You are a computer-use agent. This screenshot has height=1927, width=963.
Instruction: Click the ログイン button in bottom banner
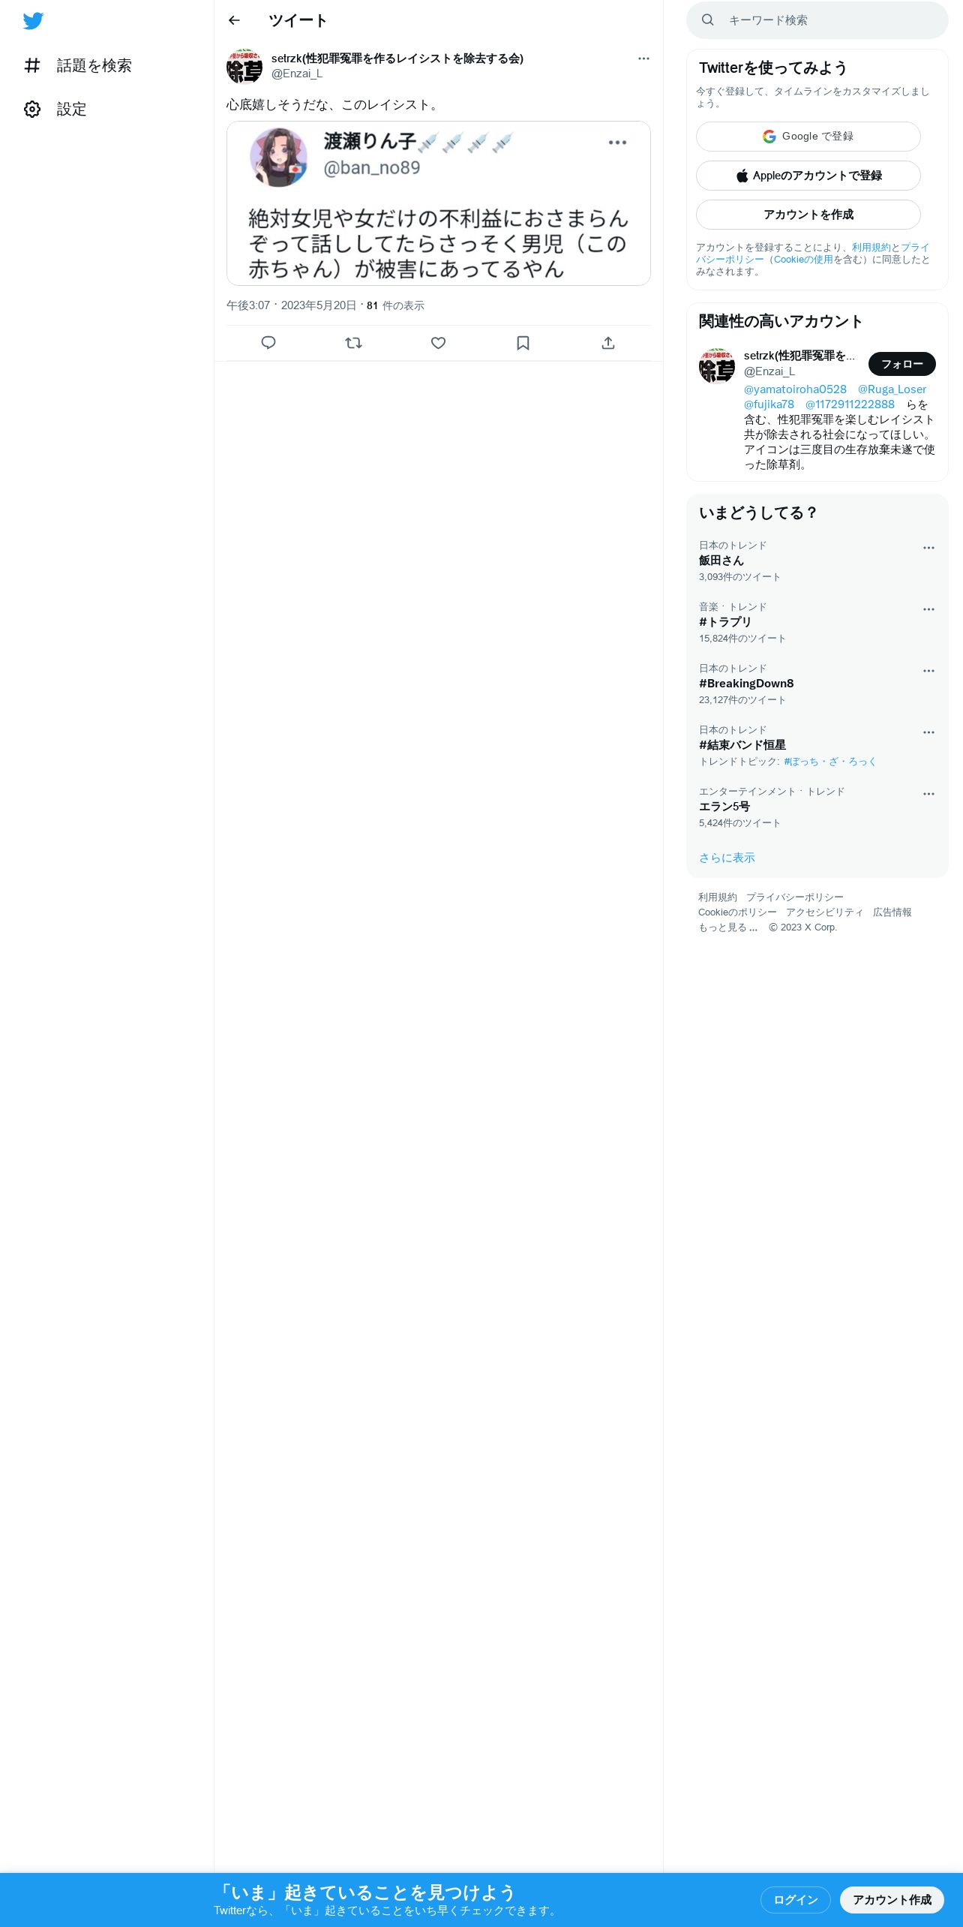[795, 1900]
